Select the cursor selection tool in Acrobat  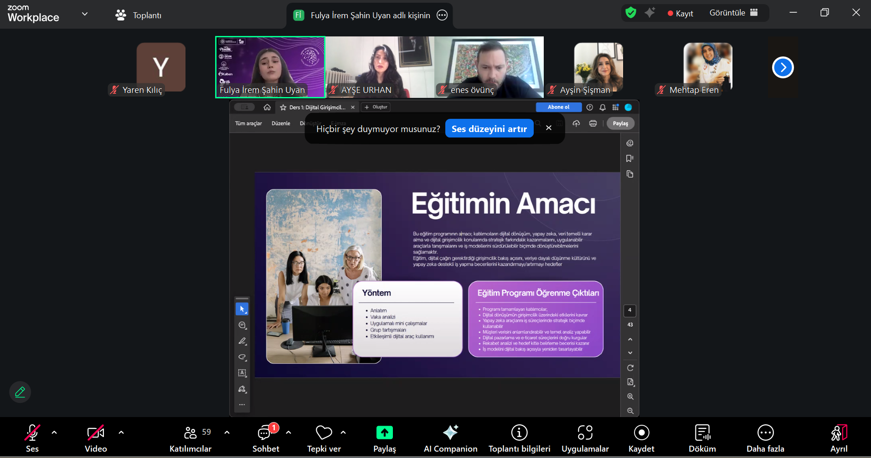(x=242, y=309)
